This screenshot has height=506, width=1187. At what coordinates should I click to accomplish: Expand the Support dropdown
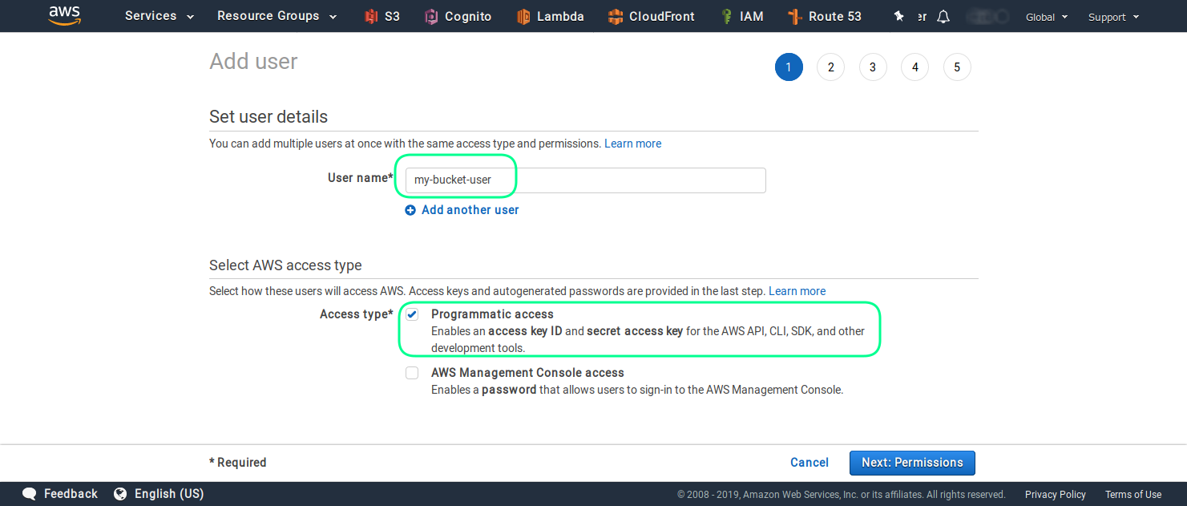pyautogui.click(x=1112, y=16)
